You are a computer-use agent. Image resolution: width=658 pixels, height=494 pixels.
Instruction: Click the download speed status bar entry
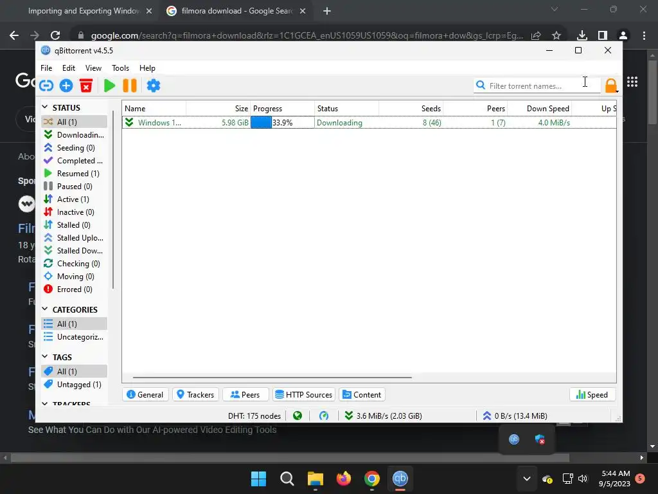click(383, 416)
